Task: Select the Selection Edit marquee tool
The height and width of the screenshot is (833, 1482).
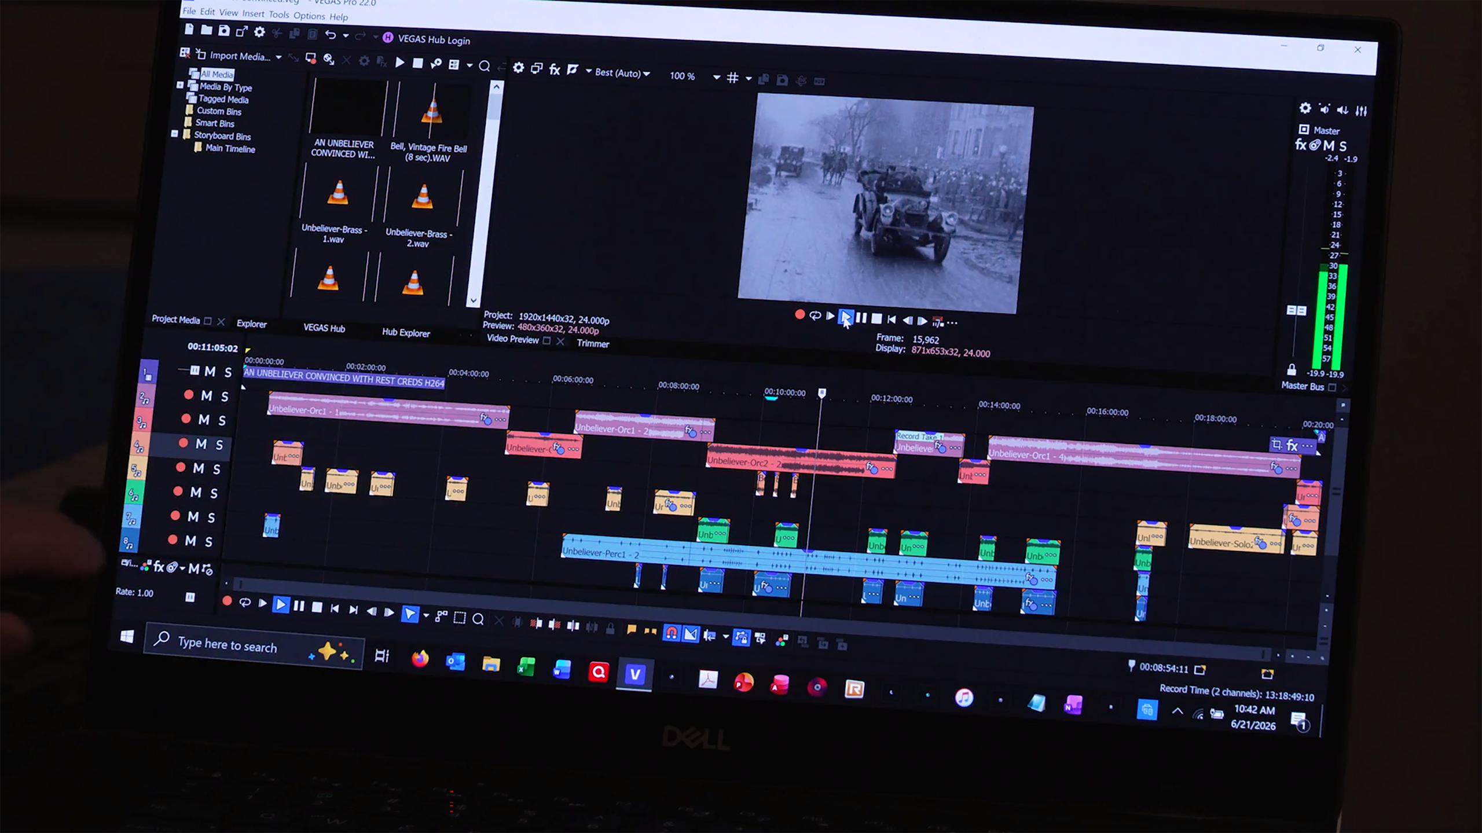Action: 460,618
